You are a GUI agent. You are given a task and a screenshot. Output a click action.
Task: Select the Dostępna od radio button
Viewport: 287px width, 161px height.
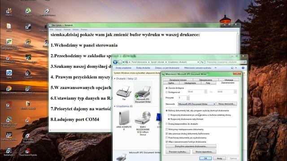tap(166, 92)
